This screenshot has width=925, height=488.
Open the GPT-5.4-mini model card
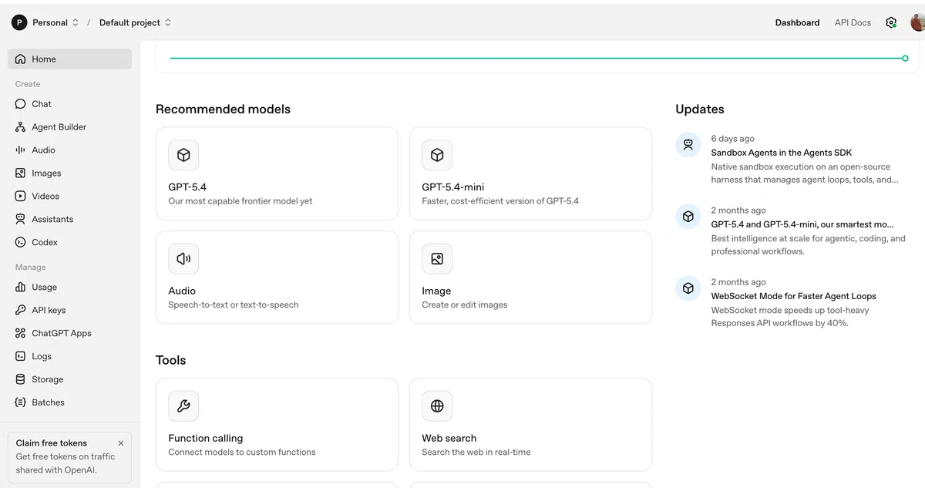tap(530, 173)
